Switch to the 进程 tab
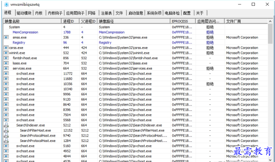 8,13
